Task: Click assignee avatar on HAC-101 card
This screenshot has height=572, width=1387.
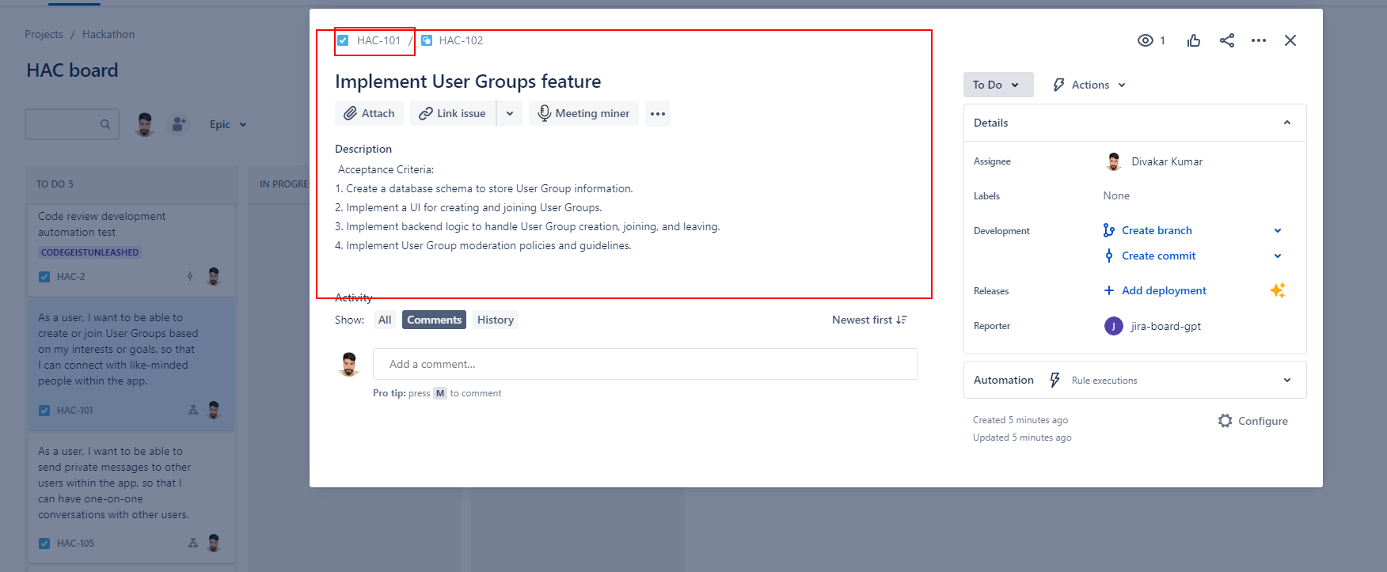Action: tap(214, 410)
